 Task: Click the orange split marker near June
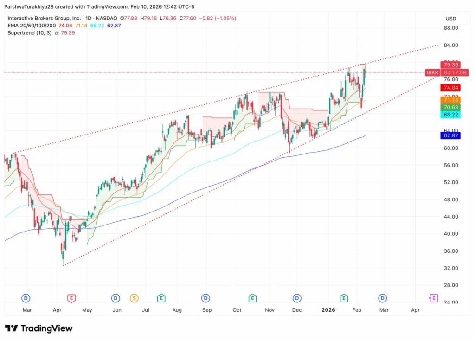click(x=134, y=298)
